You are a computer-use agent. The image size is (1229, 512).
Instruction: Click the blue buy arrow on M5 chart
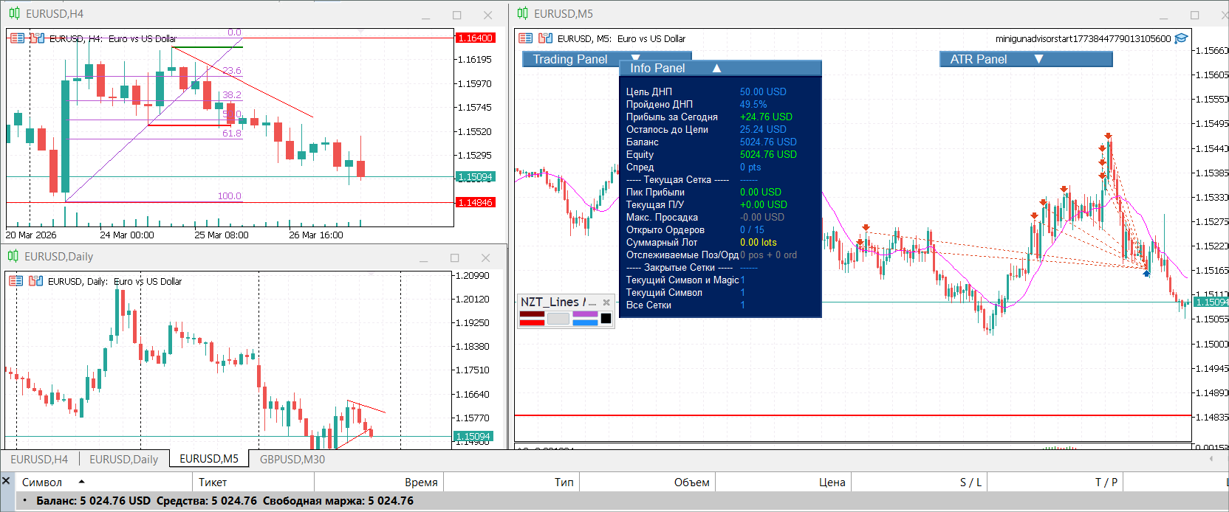click(1146, 274)
